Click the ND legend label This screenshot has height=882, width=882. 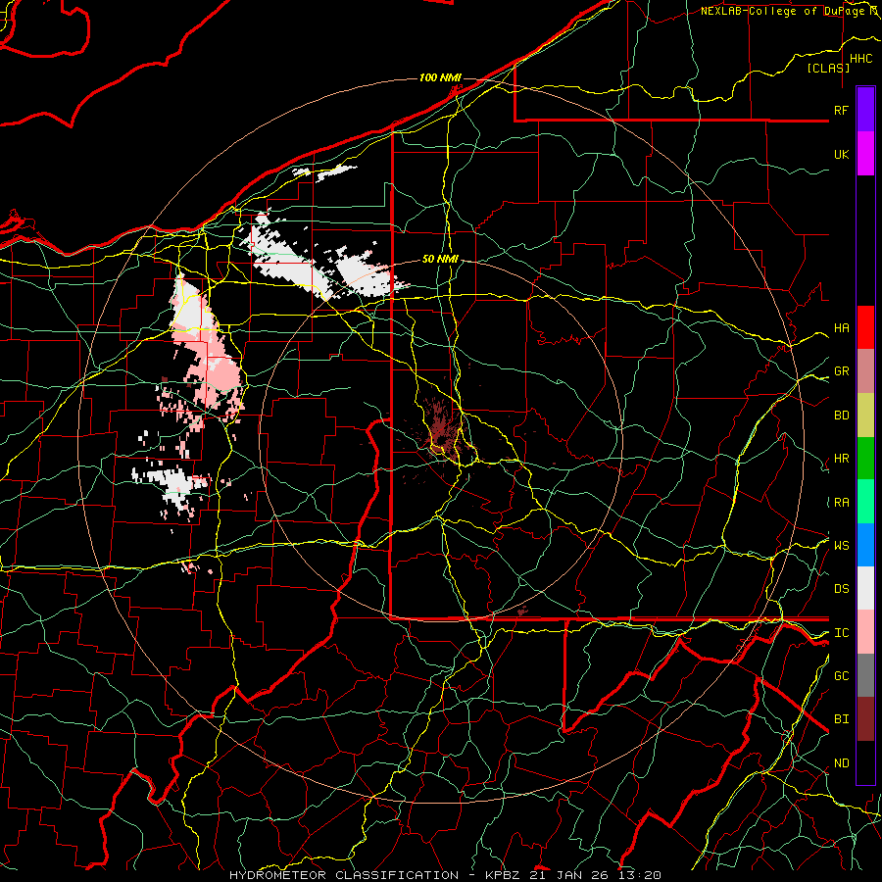[841, 763]
